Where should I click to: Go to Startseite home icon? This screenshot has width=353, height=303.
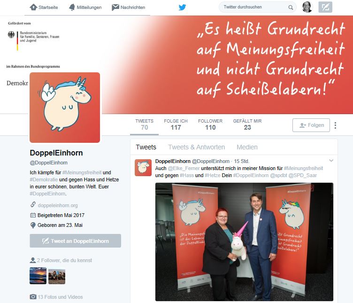coord(33,7)
